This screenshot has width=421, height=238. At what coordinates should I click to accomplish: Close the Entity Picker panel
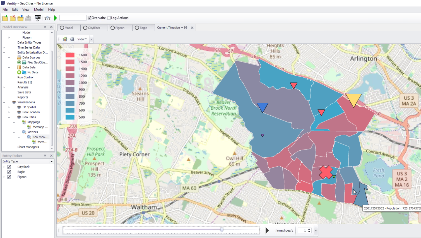pos(51,156)
